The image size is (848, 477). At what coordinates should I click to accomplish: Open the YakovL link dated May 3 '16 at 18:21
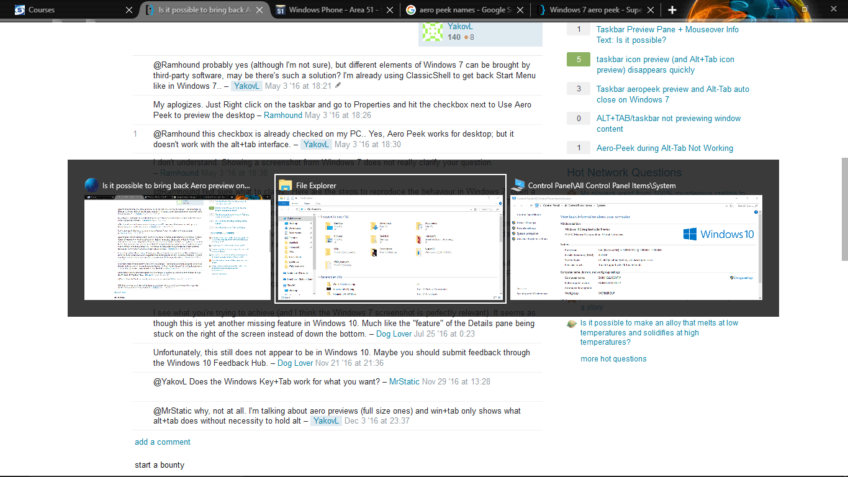click(x=247, y=86)
